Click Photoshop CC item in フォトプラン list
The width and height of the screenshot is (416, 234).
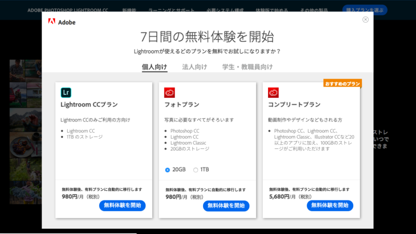coord(185,131)
